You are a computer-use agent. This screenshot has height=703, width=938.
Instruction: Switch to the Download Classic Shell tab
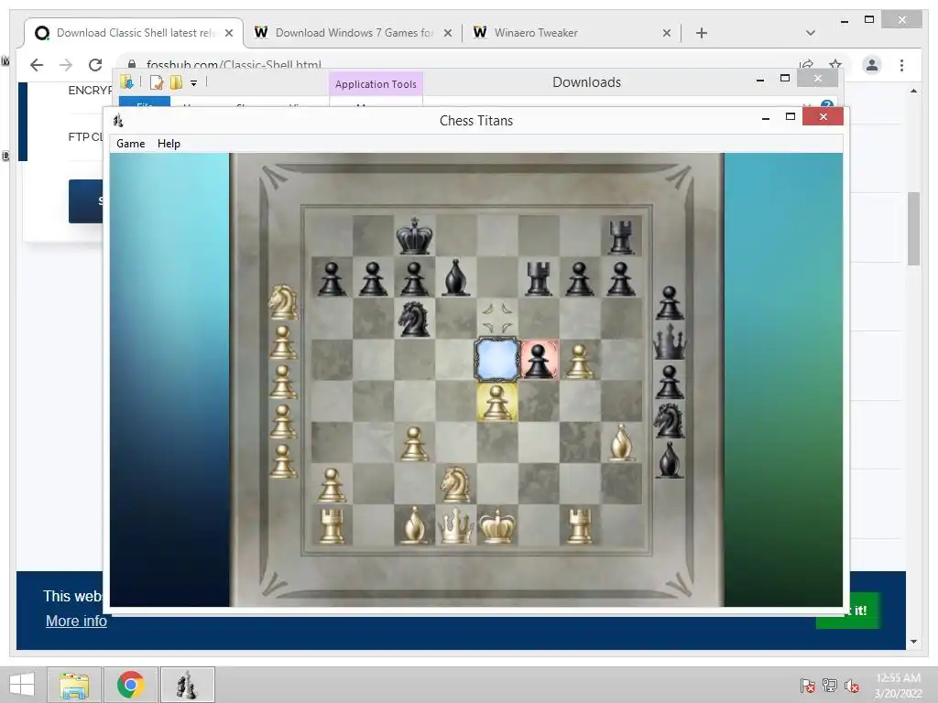pos(135,33)
